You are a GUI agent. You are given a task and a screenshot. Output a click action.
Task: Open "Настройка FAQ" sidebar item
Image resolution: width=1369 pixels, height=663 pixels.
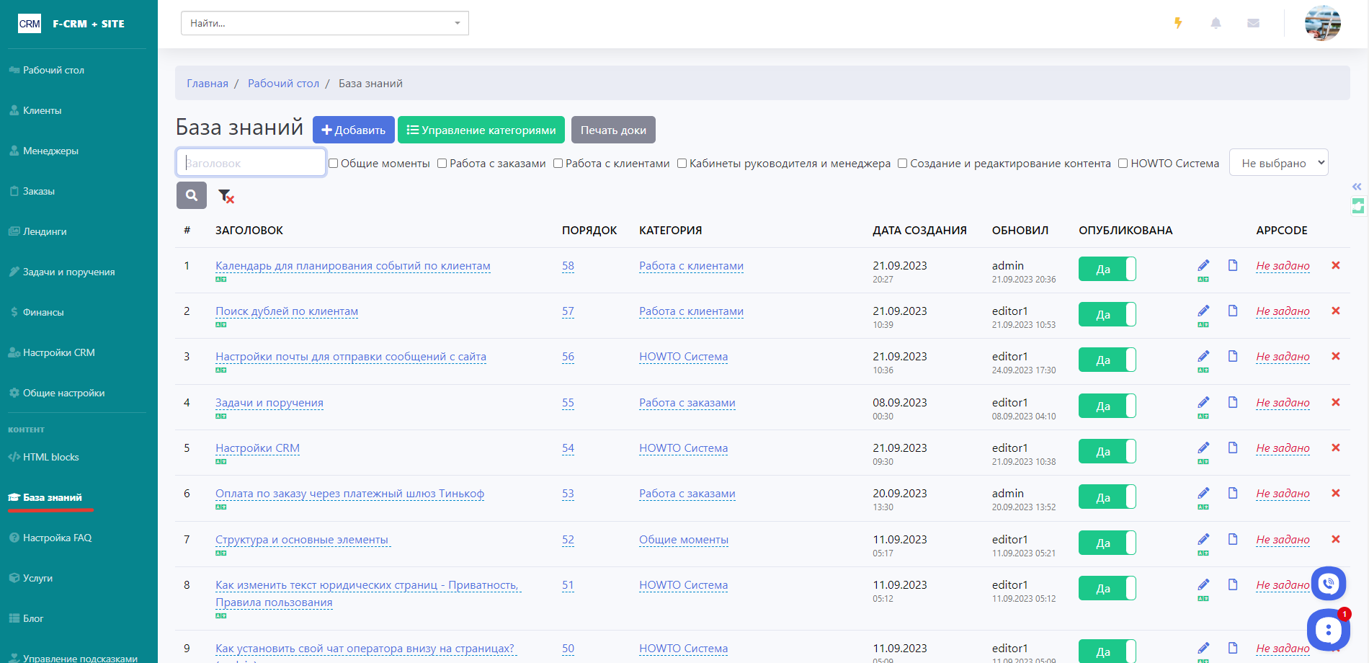pyautogui.click(x=57, y=538)
